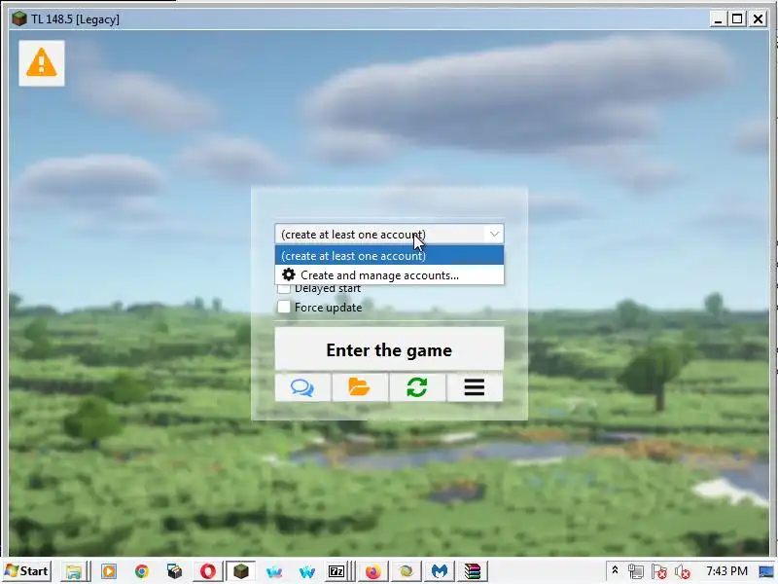Click the Show desktop icon beside the clock
Viewport: 778px width, 584px height.
click(x=767, y=571)
